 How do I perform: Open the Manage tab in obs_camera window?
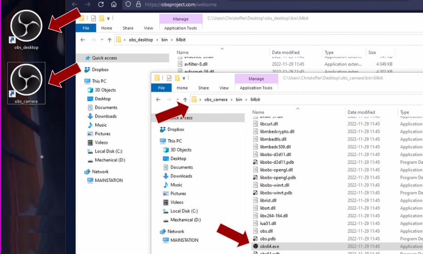[x=256, y=79]
